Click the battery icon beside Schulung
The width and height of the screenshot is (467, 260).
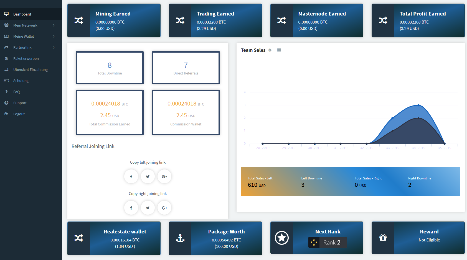click(x=6, y=81)
